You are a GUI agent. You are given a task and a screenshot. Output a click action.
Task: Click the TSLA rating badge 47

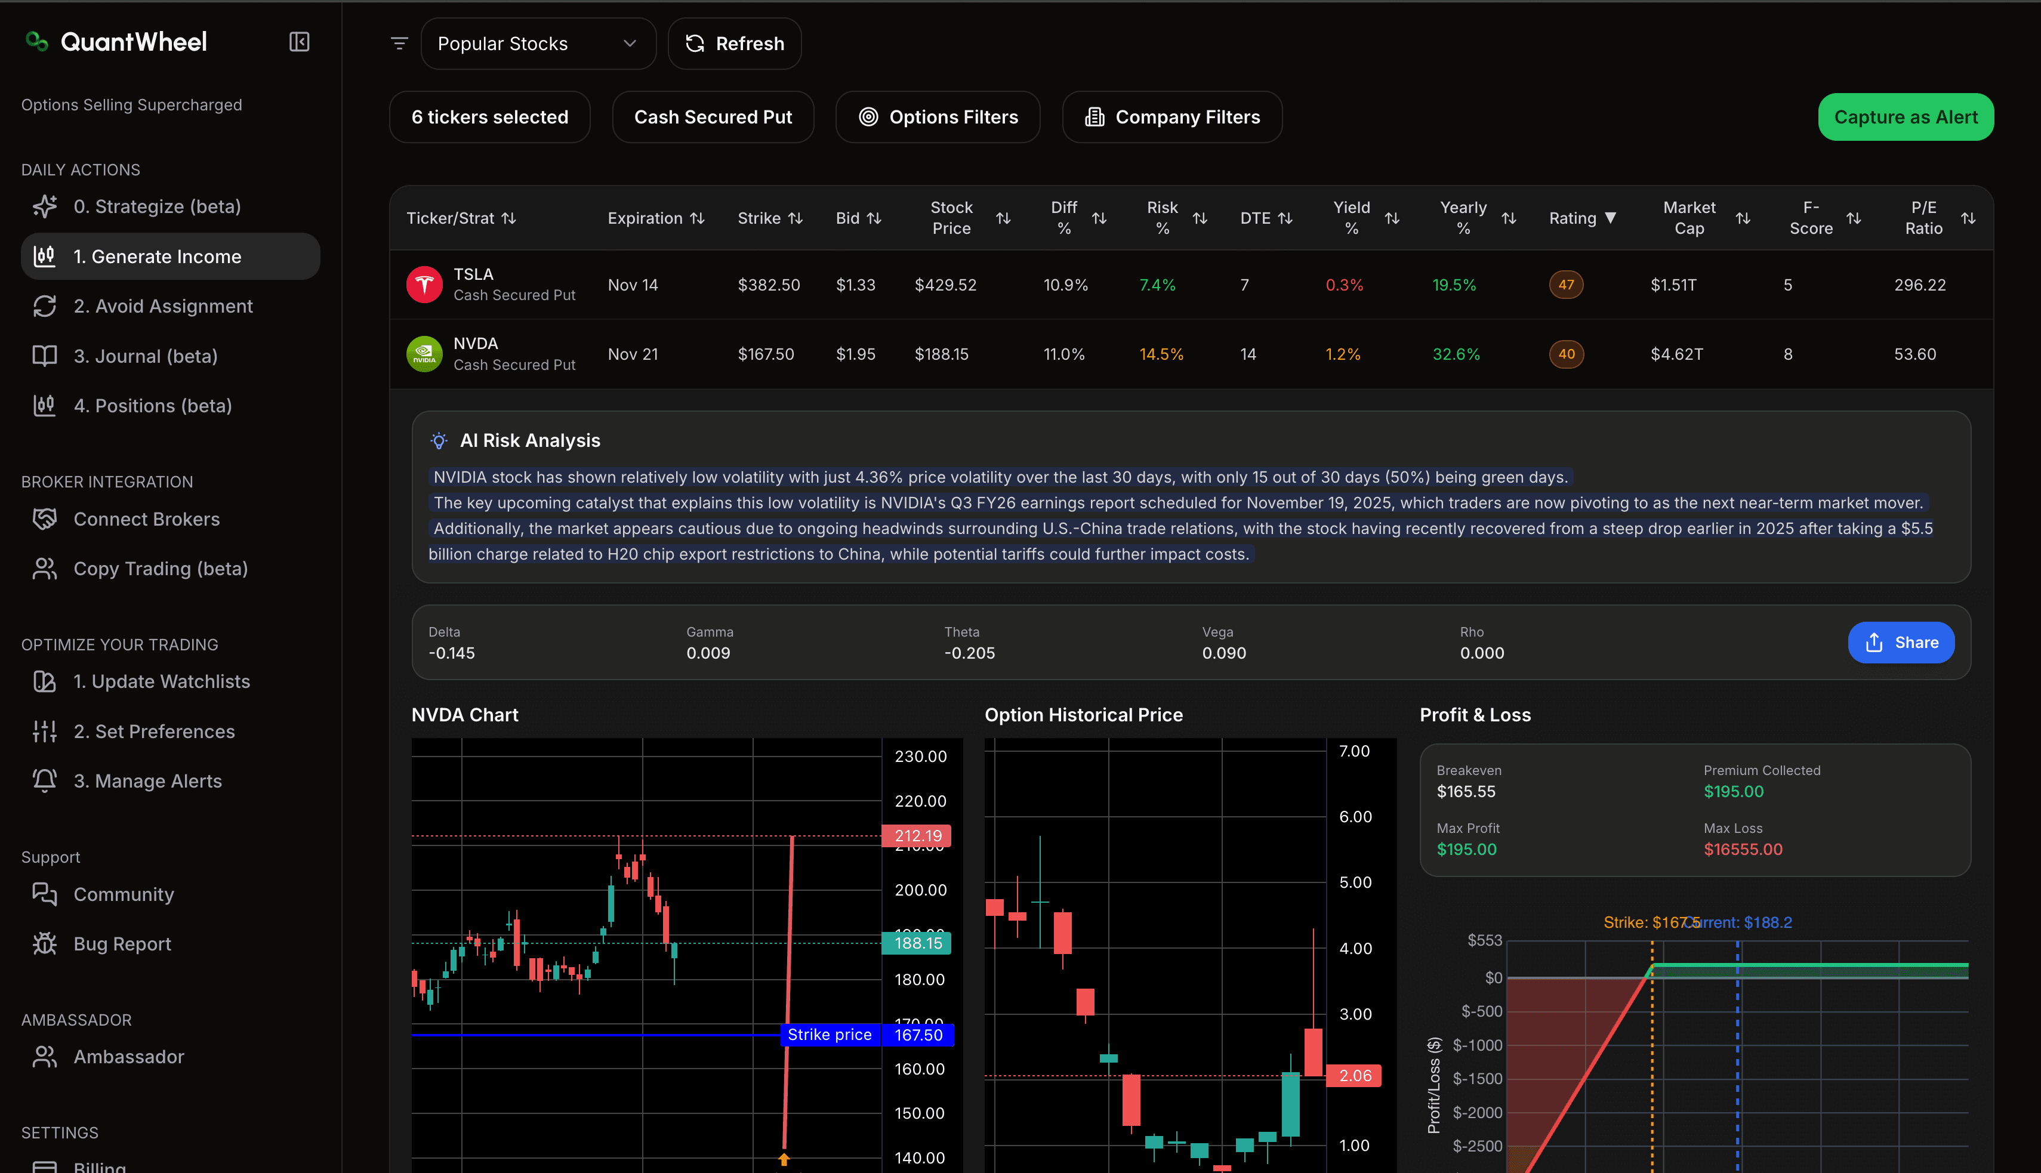[x=1565, y=285]
